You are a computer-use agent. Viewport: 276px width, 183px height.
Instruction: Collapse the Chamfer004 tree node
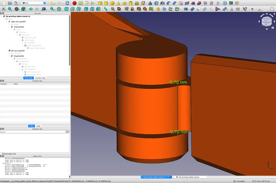pos(9,56)
